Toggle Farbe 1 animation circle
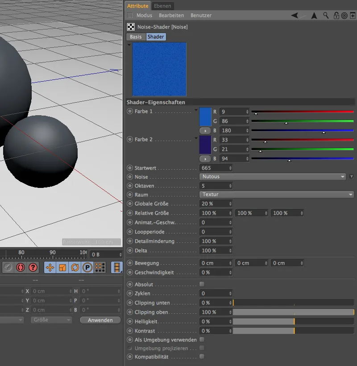Image resolution: width=357 pixels, height=366 pixels. pyautogui.click(x=130, y=111)
